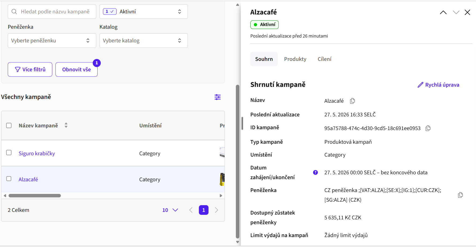
Task: Open the Siguro krabičky campaign link
Action: click(x=37, y=153)
